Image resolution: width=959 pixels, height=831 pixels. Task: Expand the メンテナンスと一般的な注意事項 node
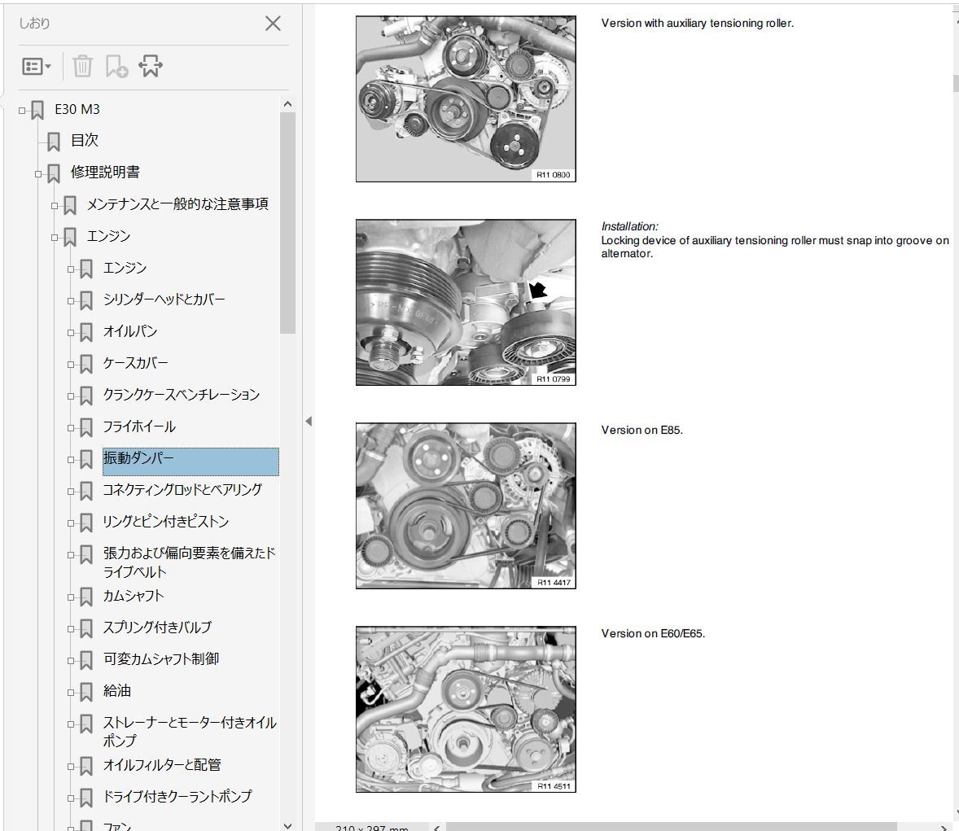tap(55, 206)
